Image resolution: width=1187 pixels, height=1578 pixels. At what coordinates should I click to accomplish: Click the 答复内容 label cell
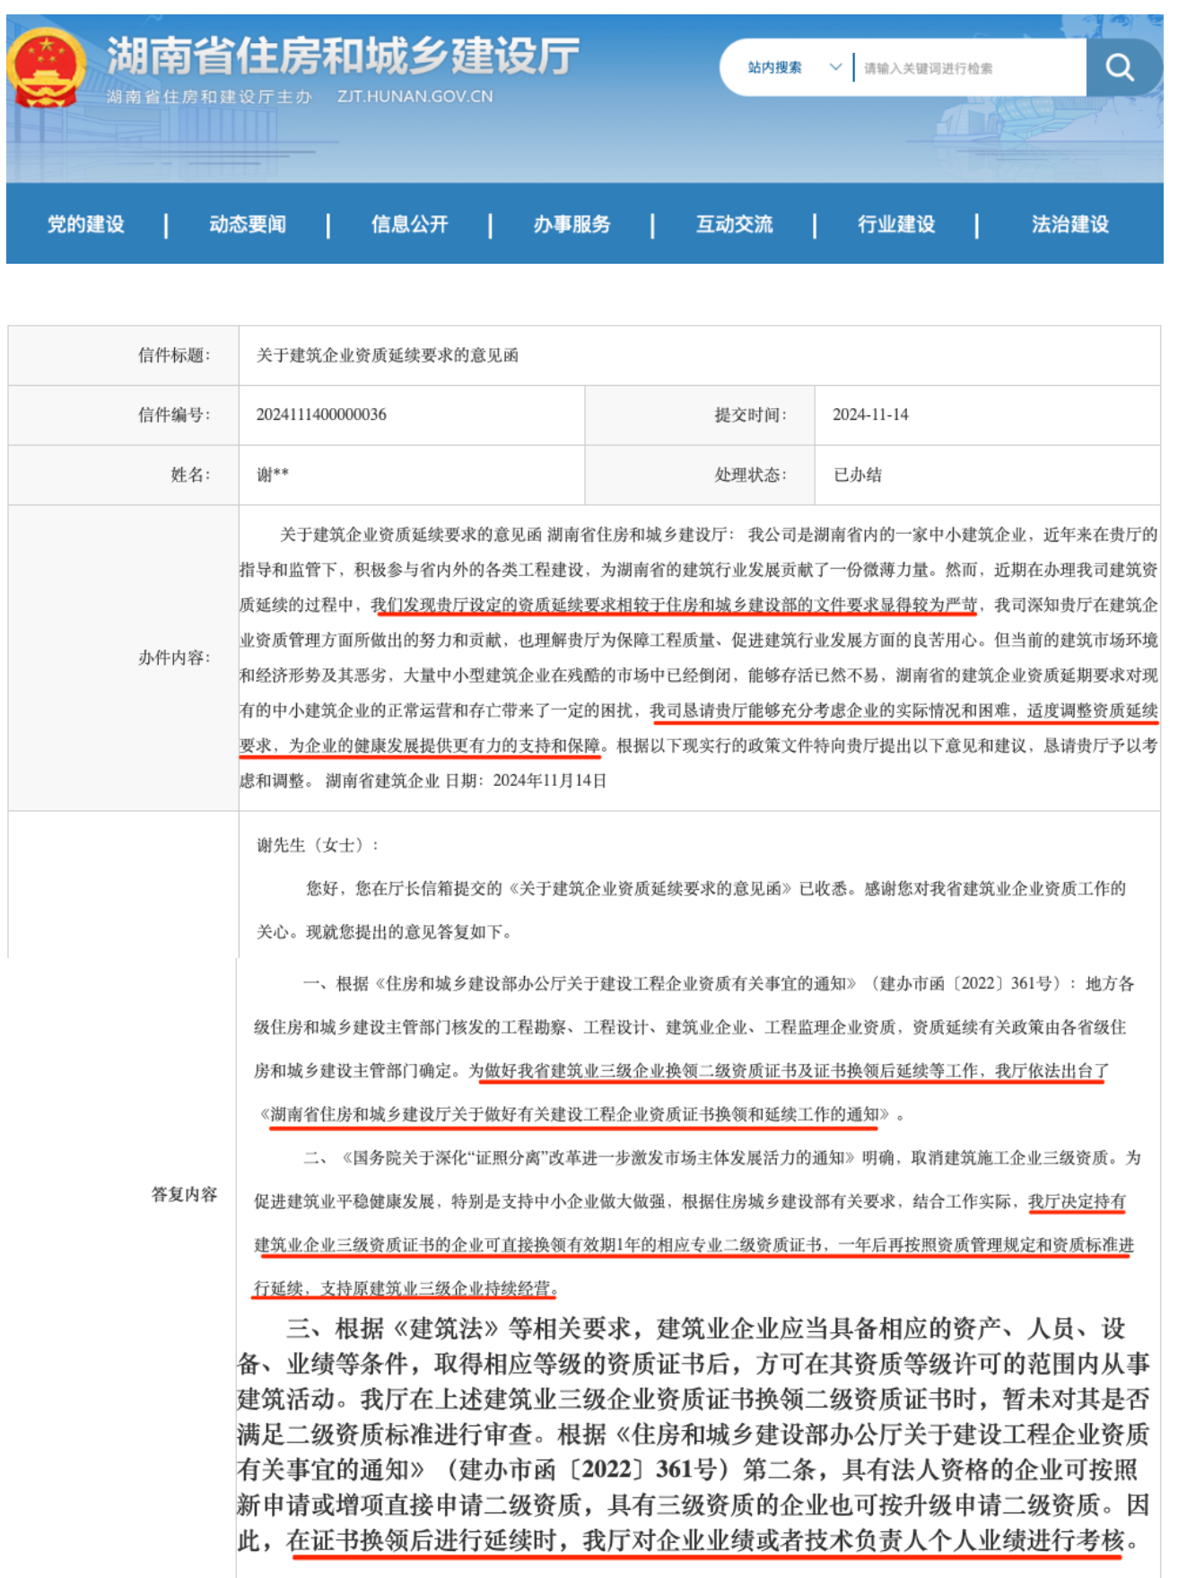tap(124, 1194)
